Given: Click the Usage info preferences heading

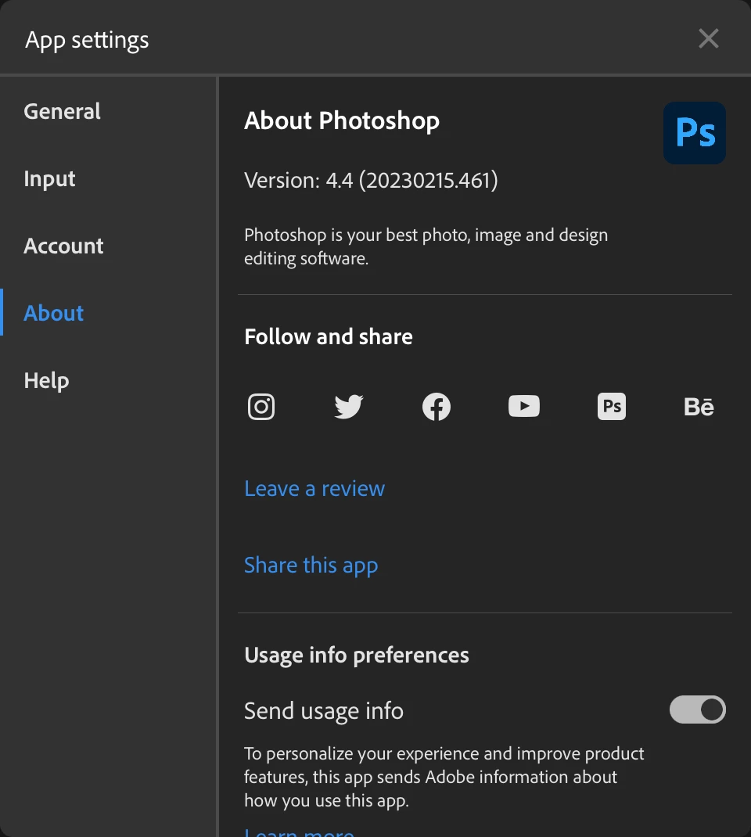Looking at the screenshot, I should tap(357, 655).
